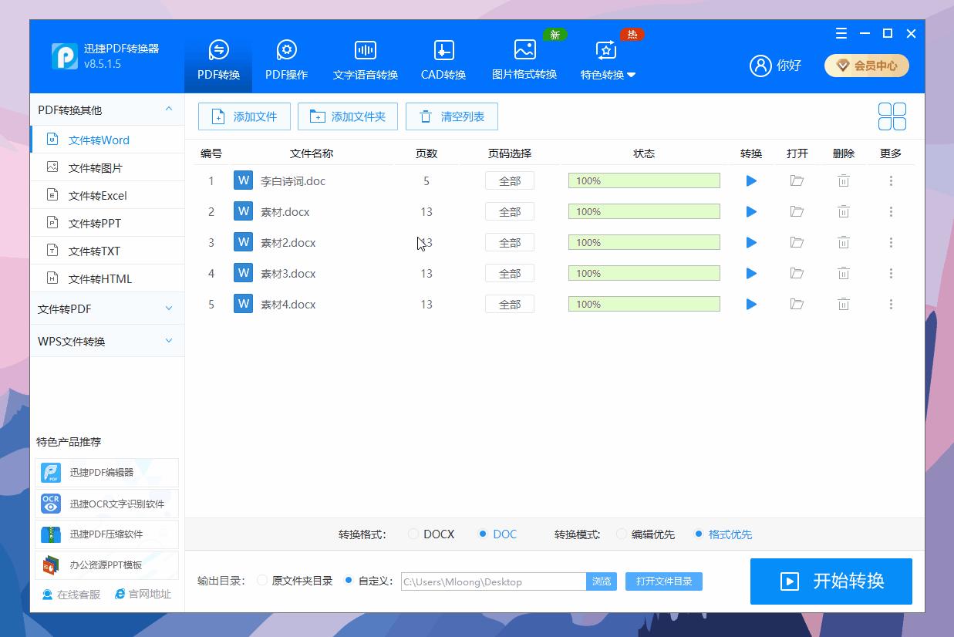Select 自定义 output directory option
The width and height of the screenshot is (954, 637).
(x=369, y=581)
